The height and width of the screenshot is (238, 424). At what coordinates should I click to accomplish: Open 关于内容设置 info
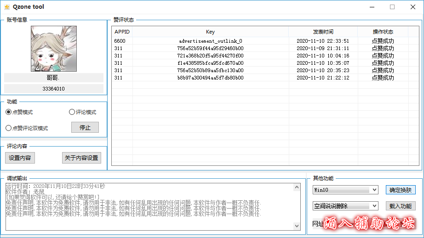coord(81,158)
